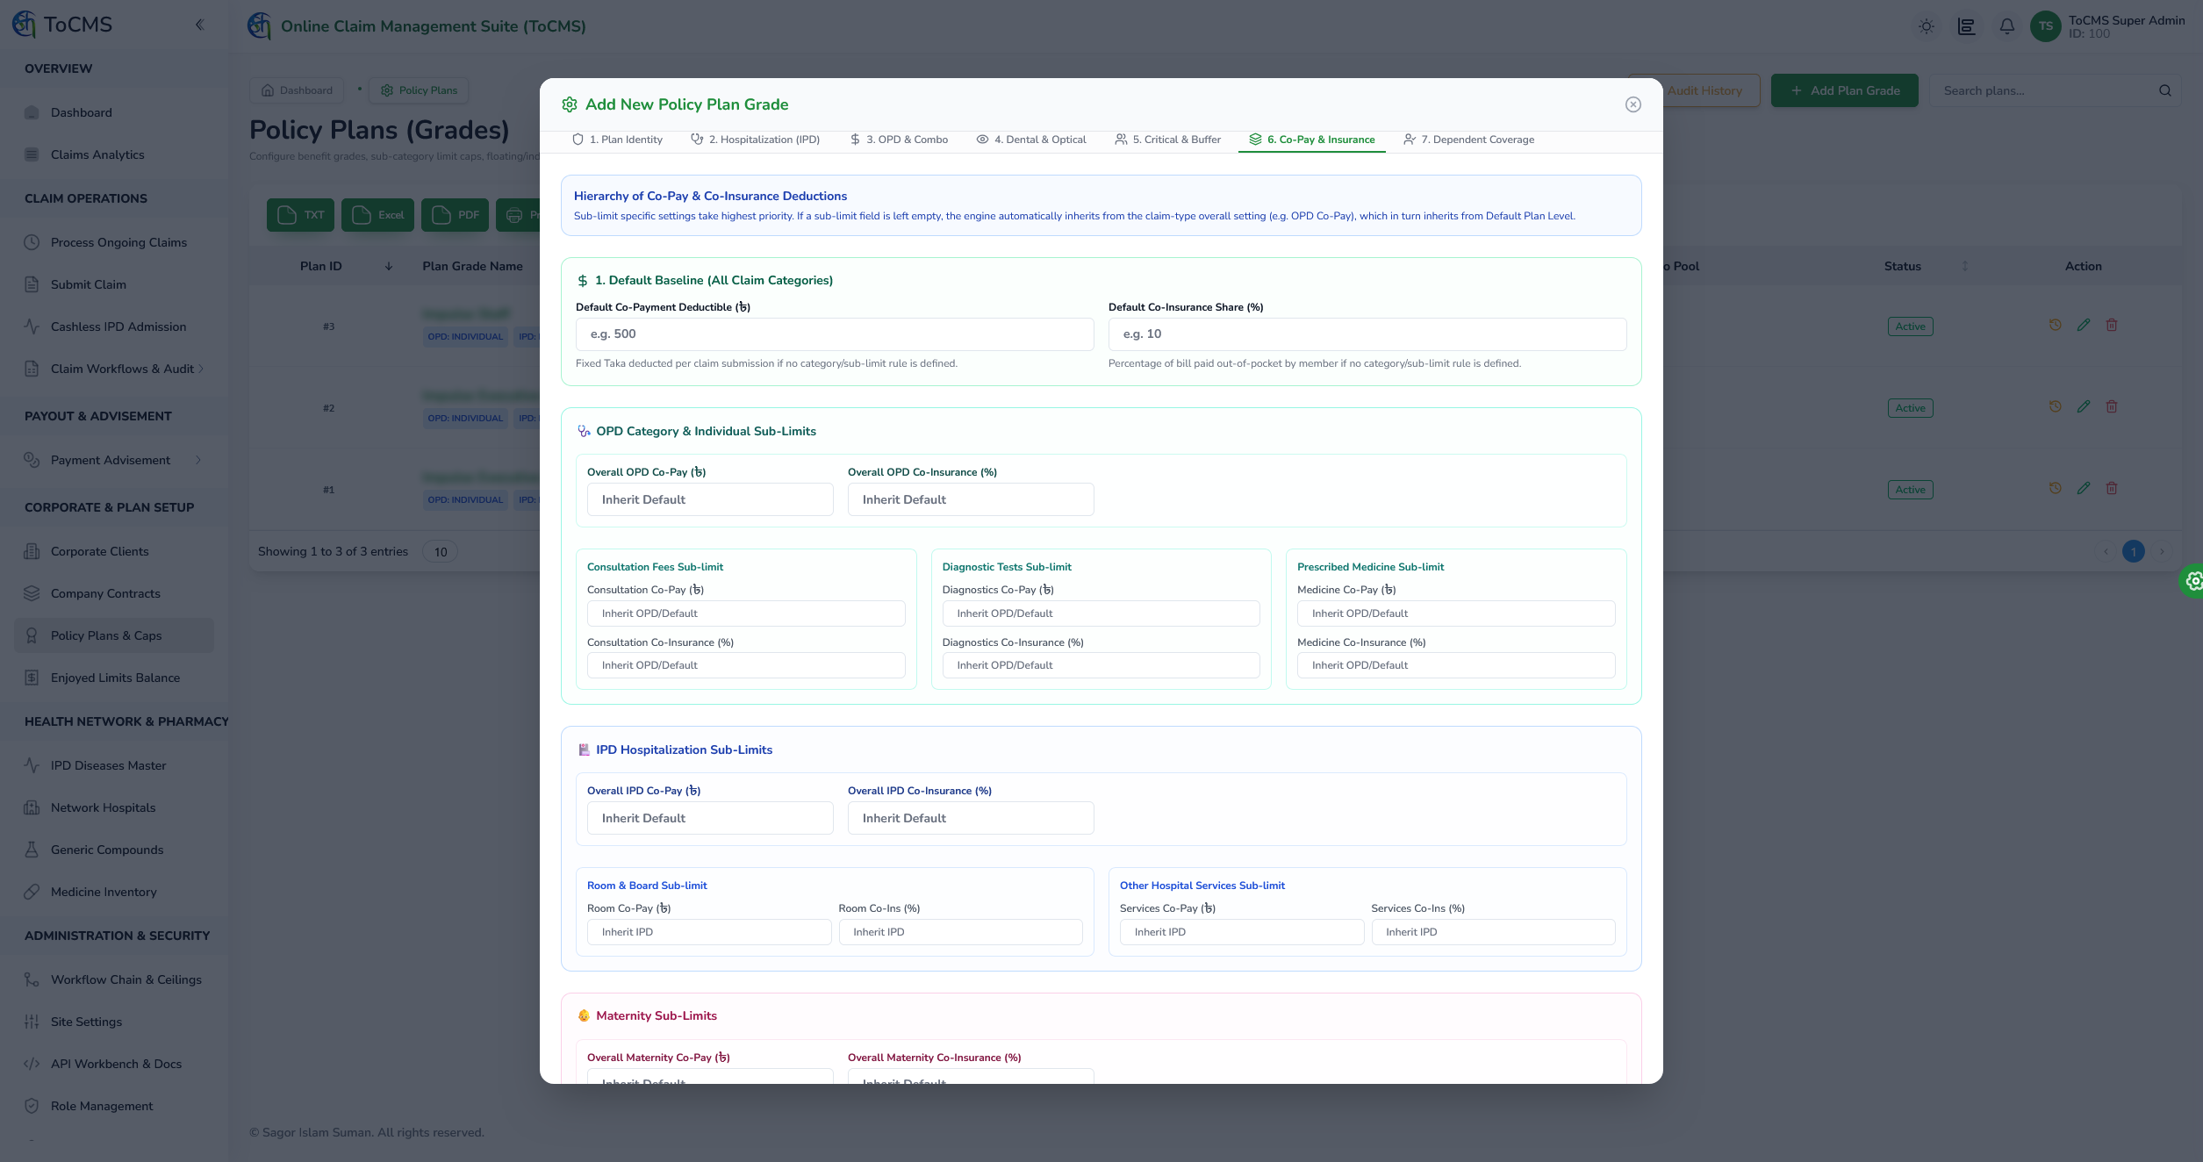Go to Dashboard breadcrumb
The height and width of the screenshot is (1162, 2203).
[x=297, y=90]
